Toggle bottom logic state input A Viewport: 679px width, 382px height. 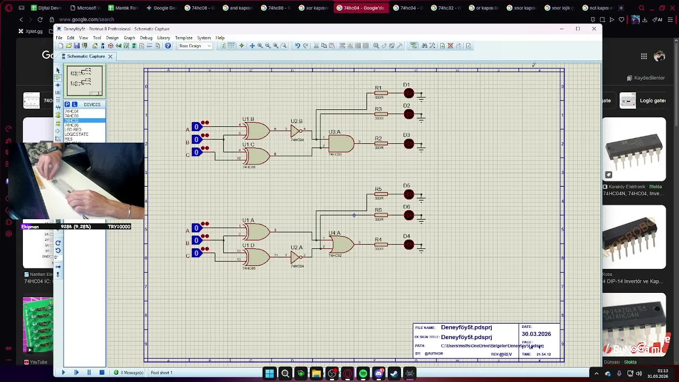tap(196, 228)
